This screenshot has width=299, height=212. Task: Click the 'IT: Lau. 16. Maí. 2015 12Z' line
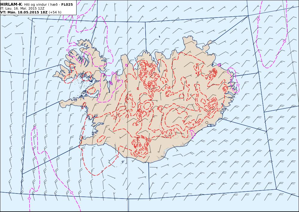[x=22, y=8]
